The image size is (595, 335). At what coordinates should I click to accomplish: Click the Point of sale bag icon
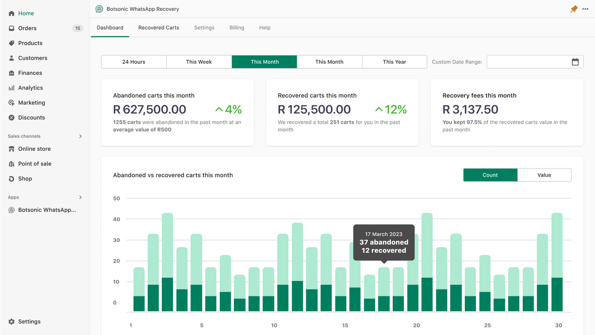[12, 164]
